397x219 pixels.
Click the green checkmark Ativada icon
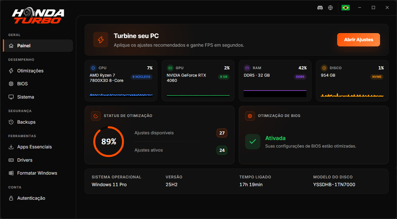coord(253,141)
